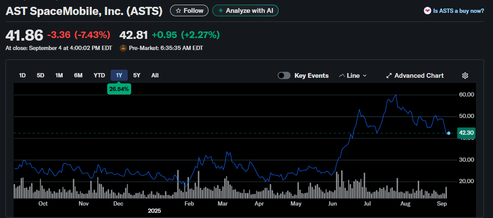Show the YTD chart range

pos(99,75)
